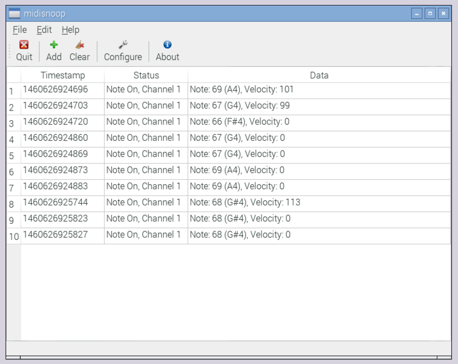Select timestamp cell 1460626924873
Screen dimensions: 458x364
[62, 171]
